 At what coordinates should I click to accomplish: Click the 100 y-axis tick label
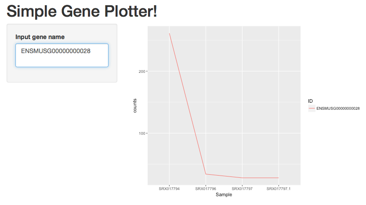[x=142, y=133]
